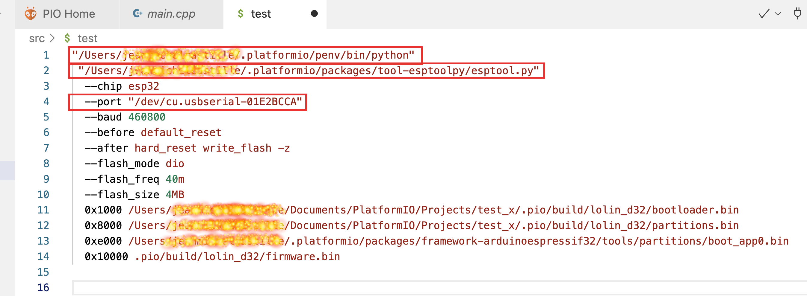Image resolution: width=807 pixels, height=296 pixels.
Task: Click the boot_app0.bin path on line 13
Action: click(x=458, y=241)
